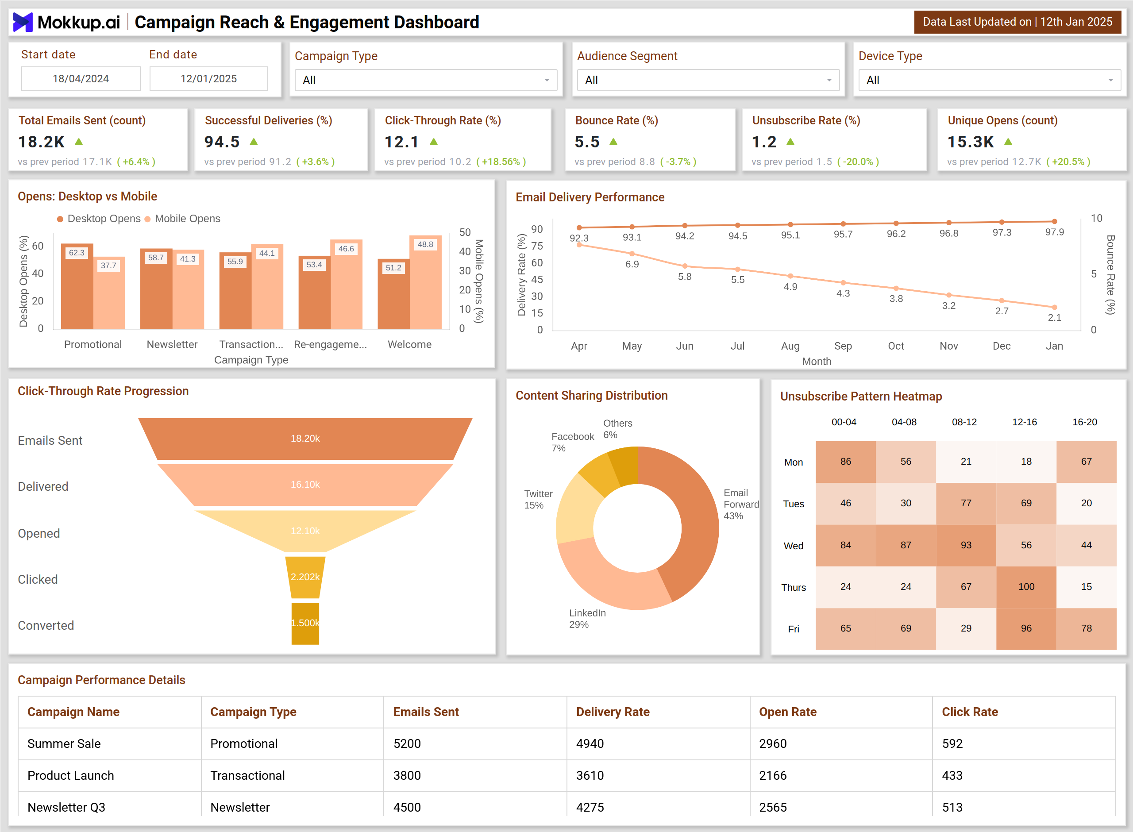Image resolution: width=1133 pixels, height=832 pixels.
Task: Click the green arrow beside 12.1 click-through
Action: point(434,142)
